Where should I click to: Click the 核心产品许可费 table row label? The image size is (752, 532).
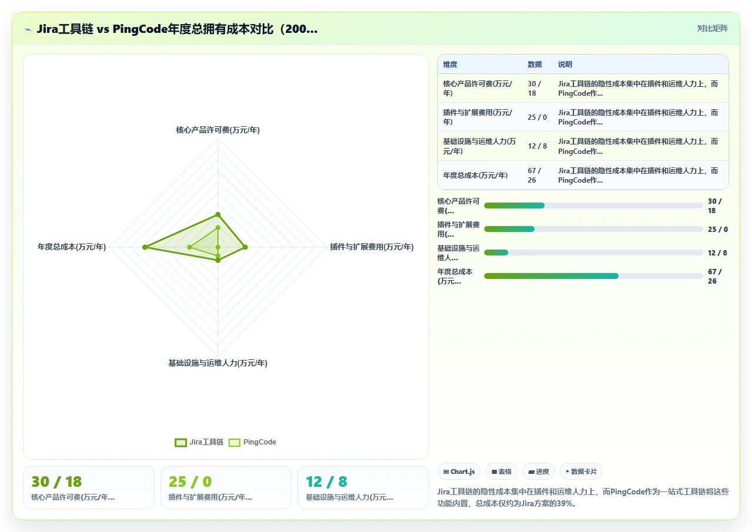pyautogui.click(x=478, y=88)
